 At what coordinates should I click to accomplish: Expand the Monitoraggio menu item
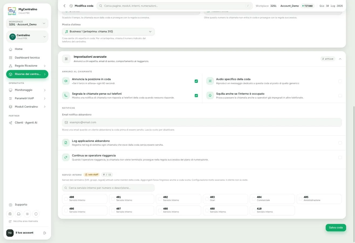[x=27, y=90]
